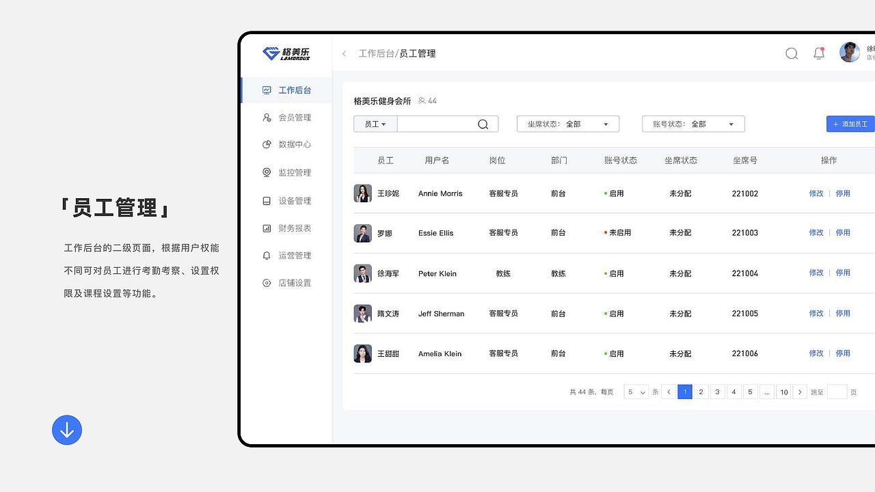Open the notification bell with red badge
Screen dimensions: 875x492
coord(819,53)
